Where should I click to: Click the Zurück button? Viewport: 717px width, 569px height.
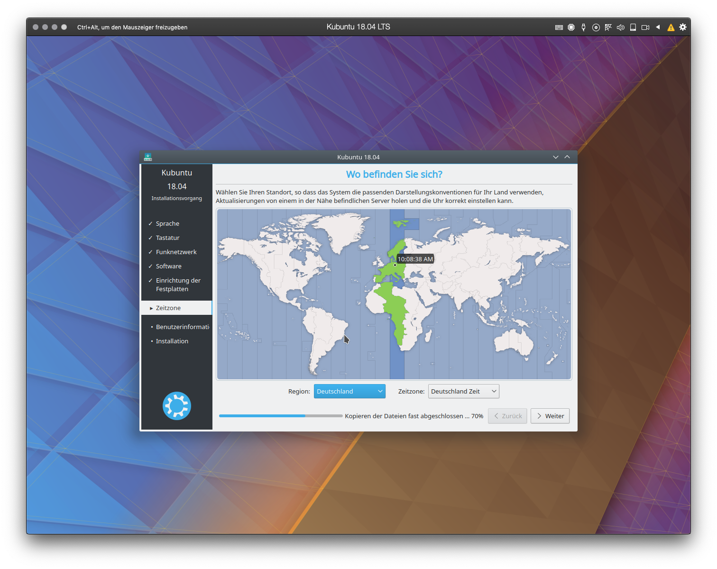[507, 416]
